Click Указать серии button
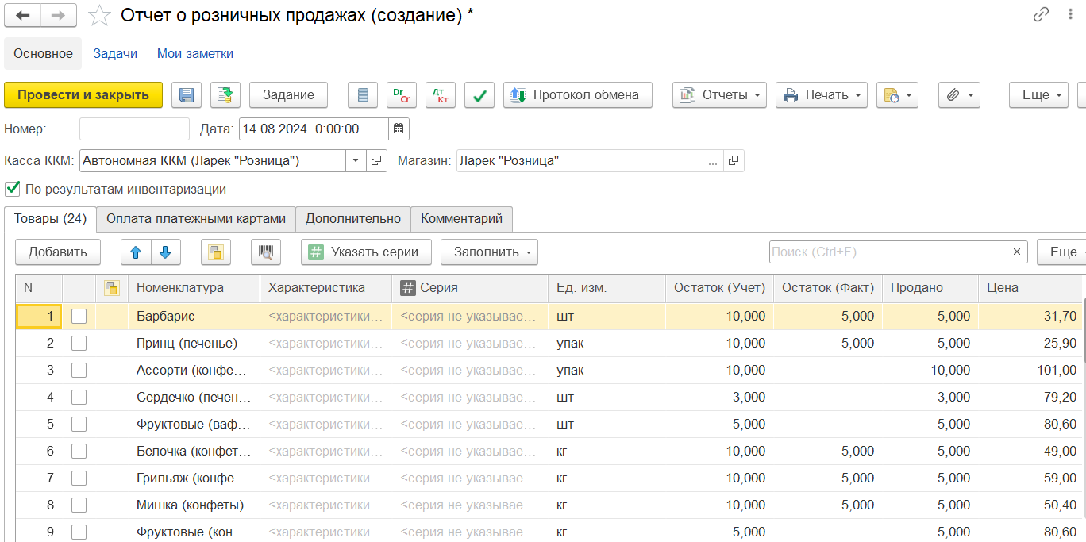Viewport: 1086px width, 542px height. [x=366, y=252]
